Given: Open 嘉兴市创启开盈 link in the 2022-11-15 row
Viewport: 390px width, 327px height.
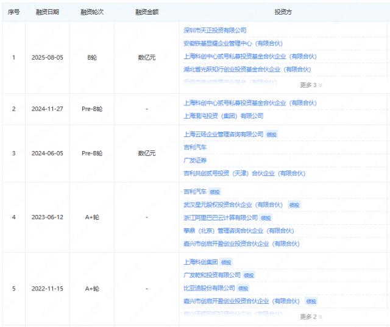Looking at the screenshot, I should (241, 301).
